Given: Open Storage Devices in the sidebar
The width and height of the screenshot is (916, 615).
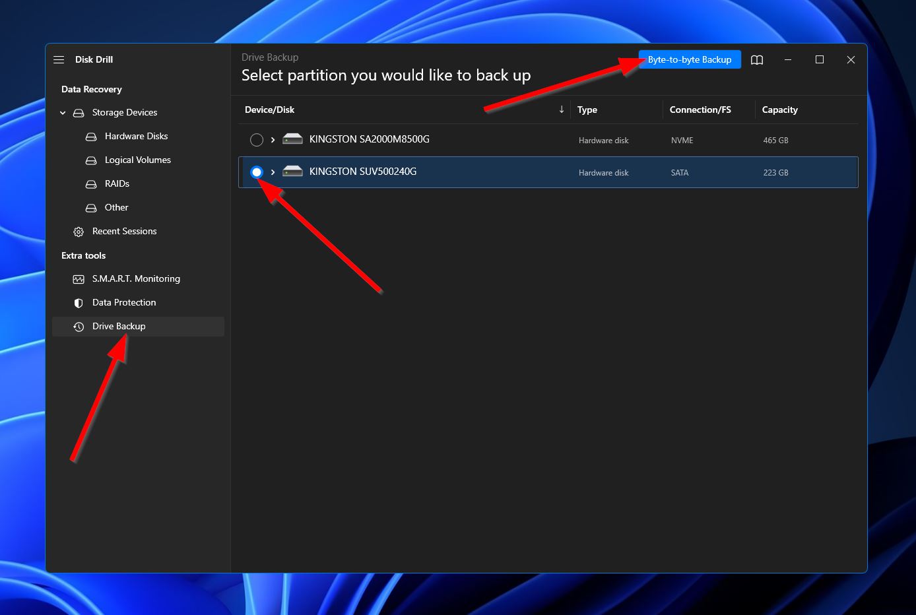Looking at the screenshot, I should 125,113.
